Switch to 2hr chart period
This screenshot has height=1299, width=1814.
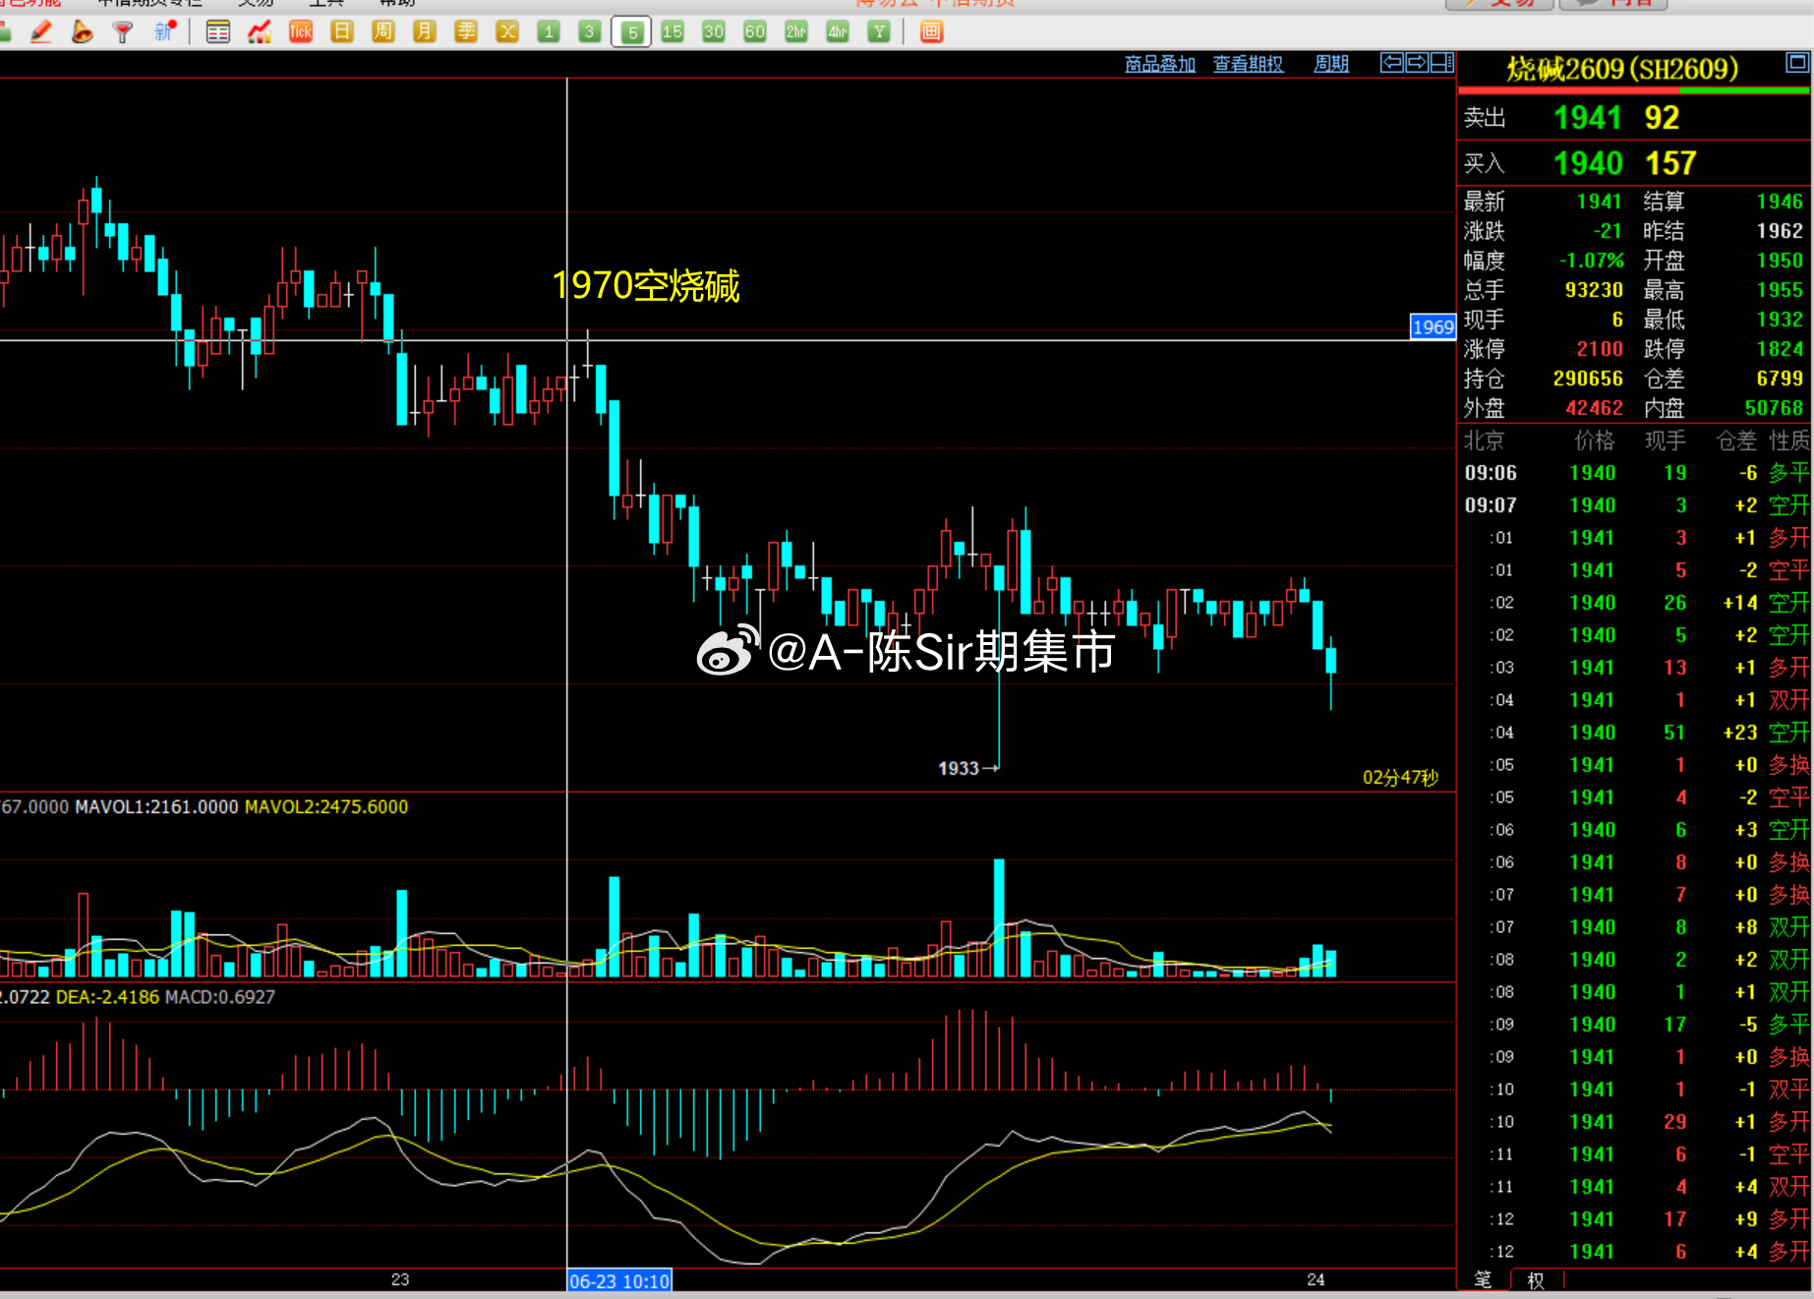click(x=796, y=31)
